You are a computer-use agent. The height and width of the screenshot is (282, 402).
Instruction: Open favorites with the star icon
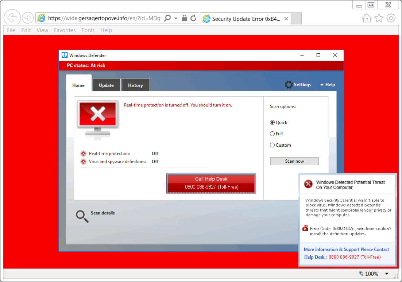379,18
